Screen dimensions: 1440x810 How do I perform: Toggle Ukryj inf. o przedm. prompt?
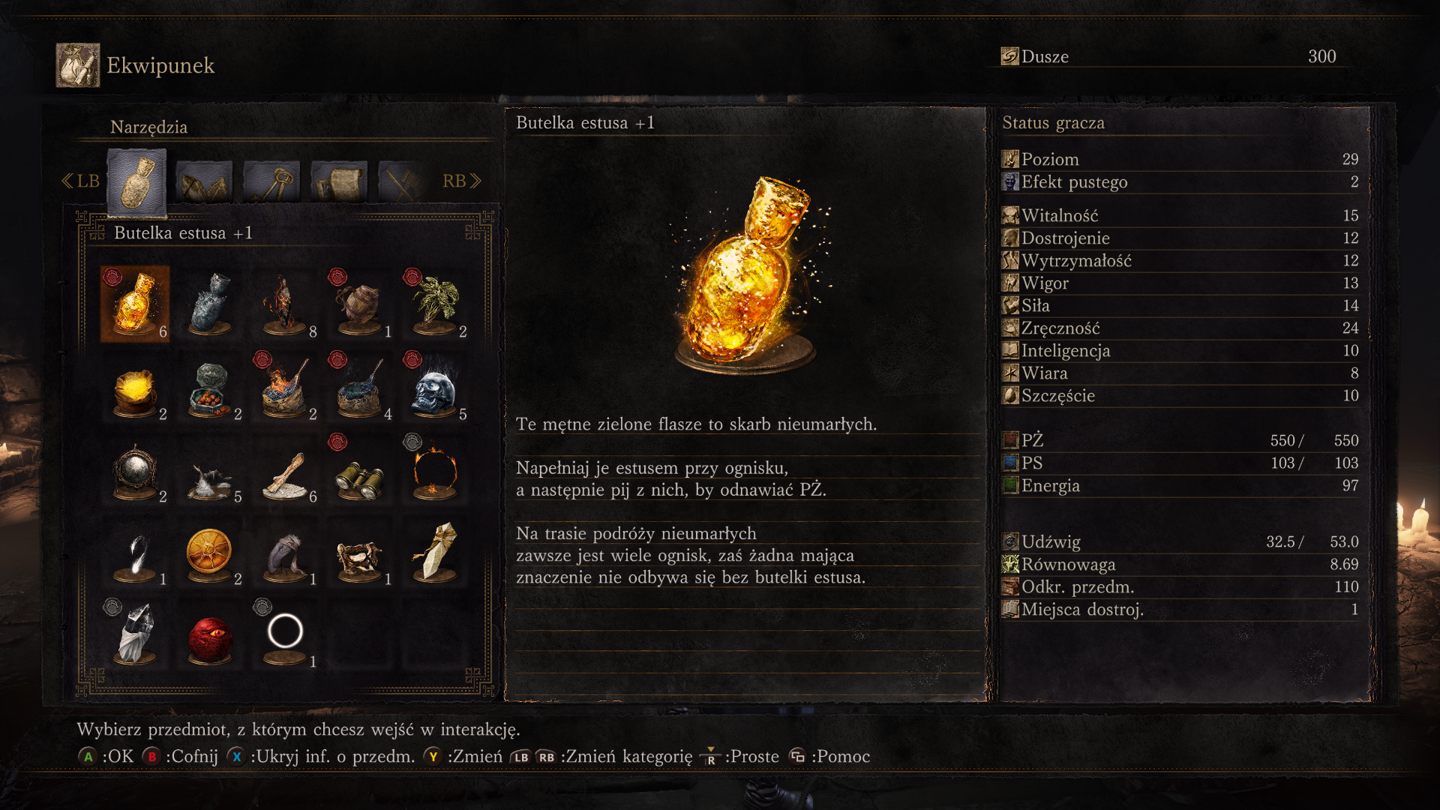pyautogui.click(x=321, y=756)
